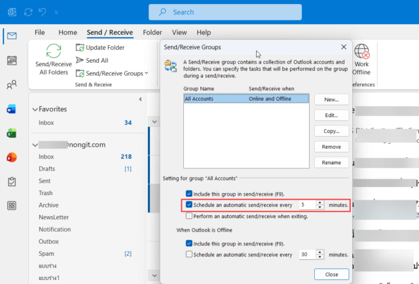Click the Send All command
419x284 pixels.
[92, 60]
